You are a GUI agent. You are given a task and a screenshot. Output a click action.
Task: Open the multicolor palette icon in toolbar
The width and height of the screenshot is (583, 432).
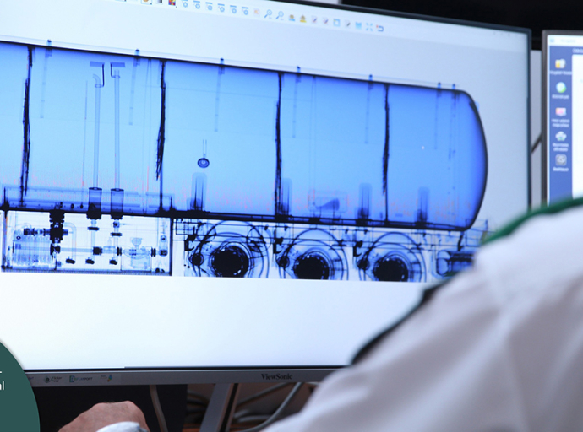(172, 3)
